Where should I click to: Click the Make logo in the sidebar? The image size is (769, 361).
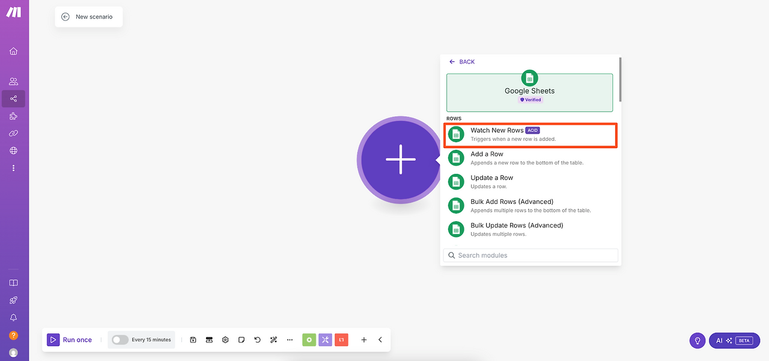click(13, 13)
